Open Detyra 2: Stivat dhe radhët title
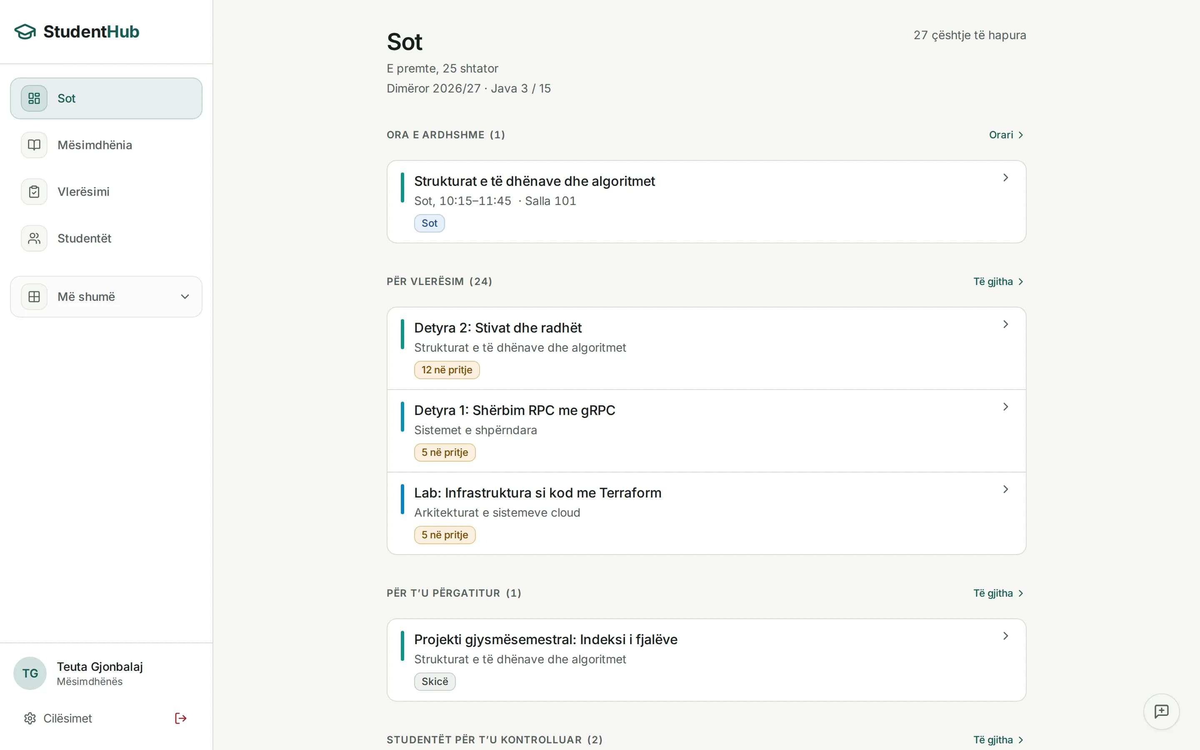 (x=498, y=328)
